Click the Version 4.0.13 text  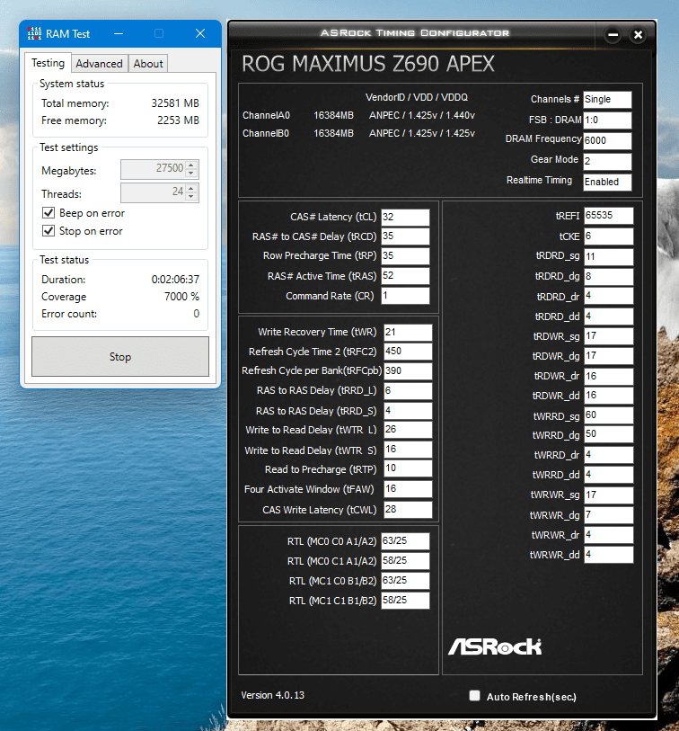272,695
